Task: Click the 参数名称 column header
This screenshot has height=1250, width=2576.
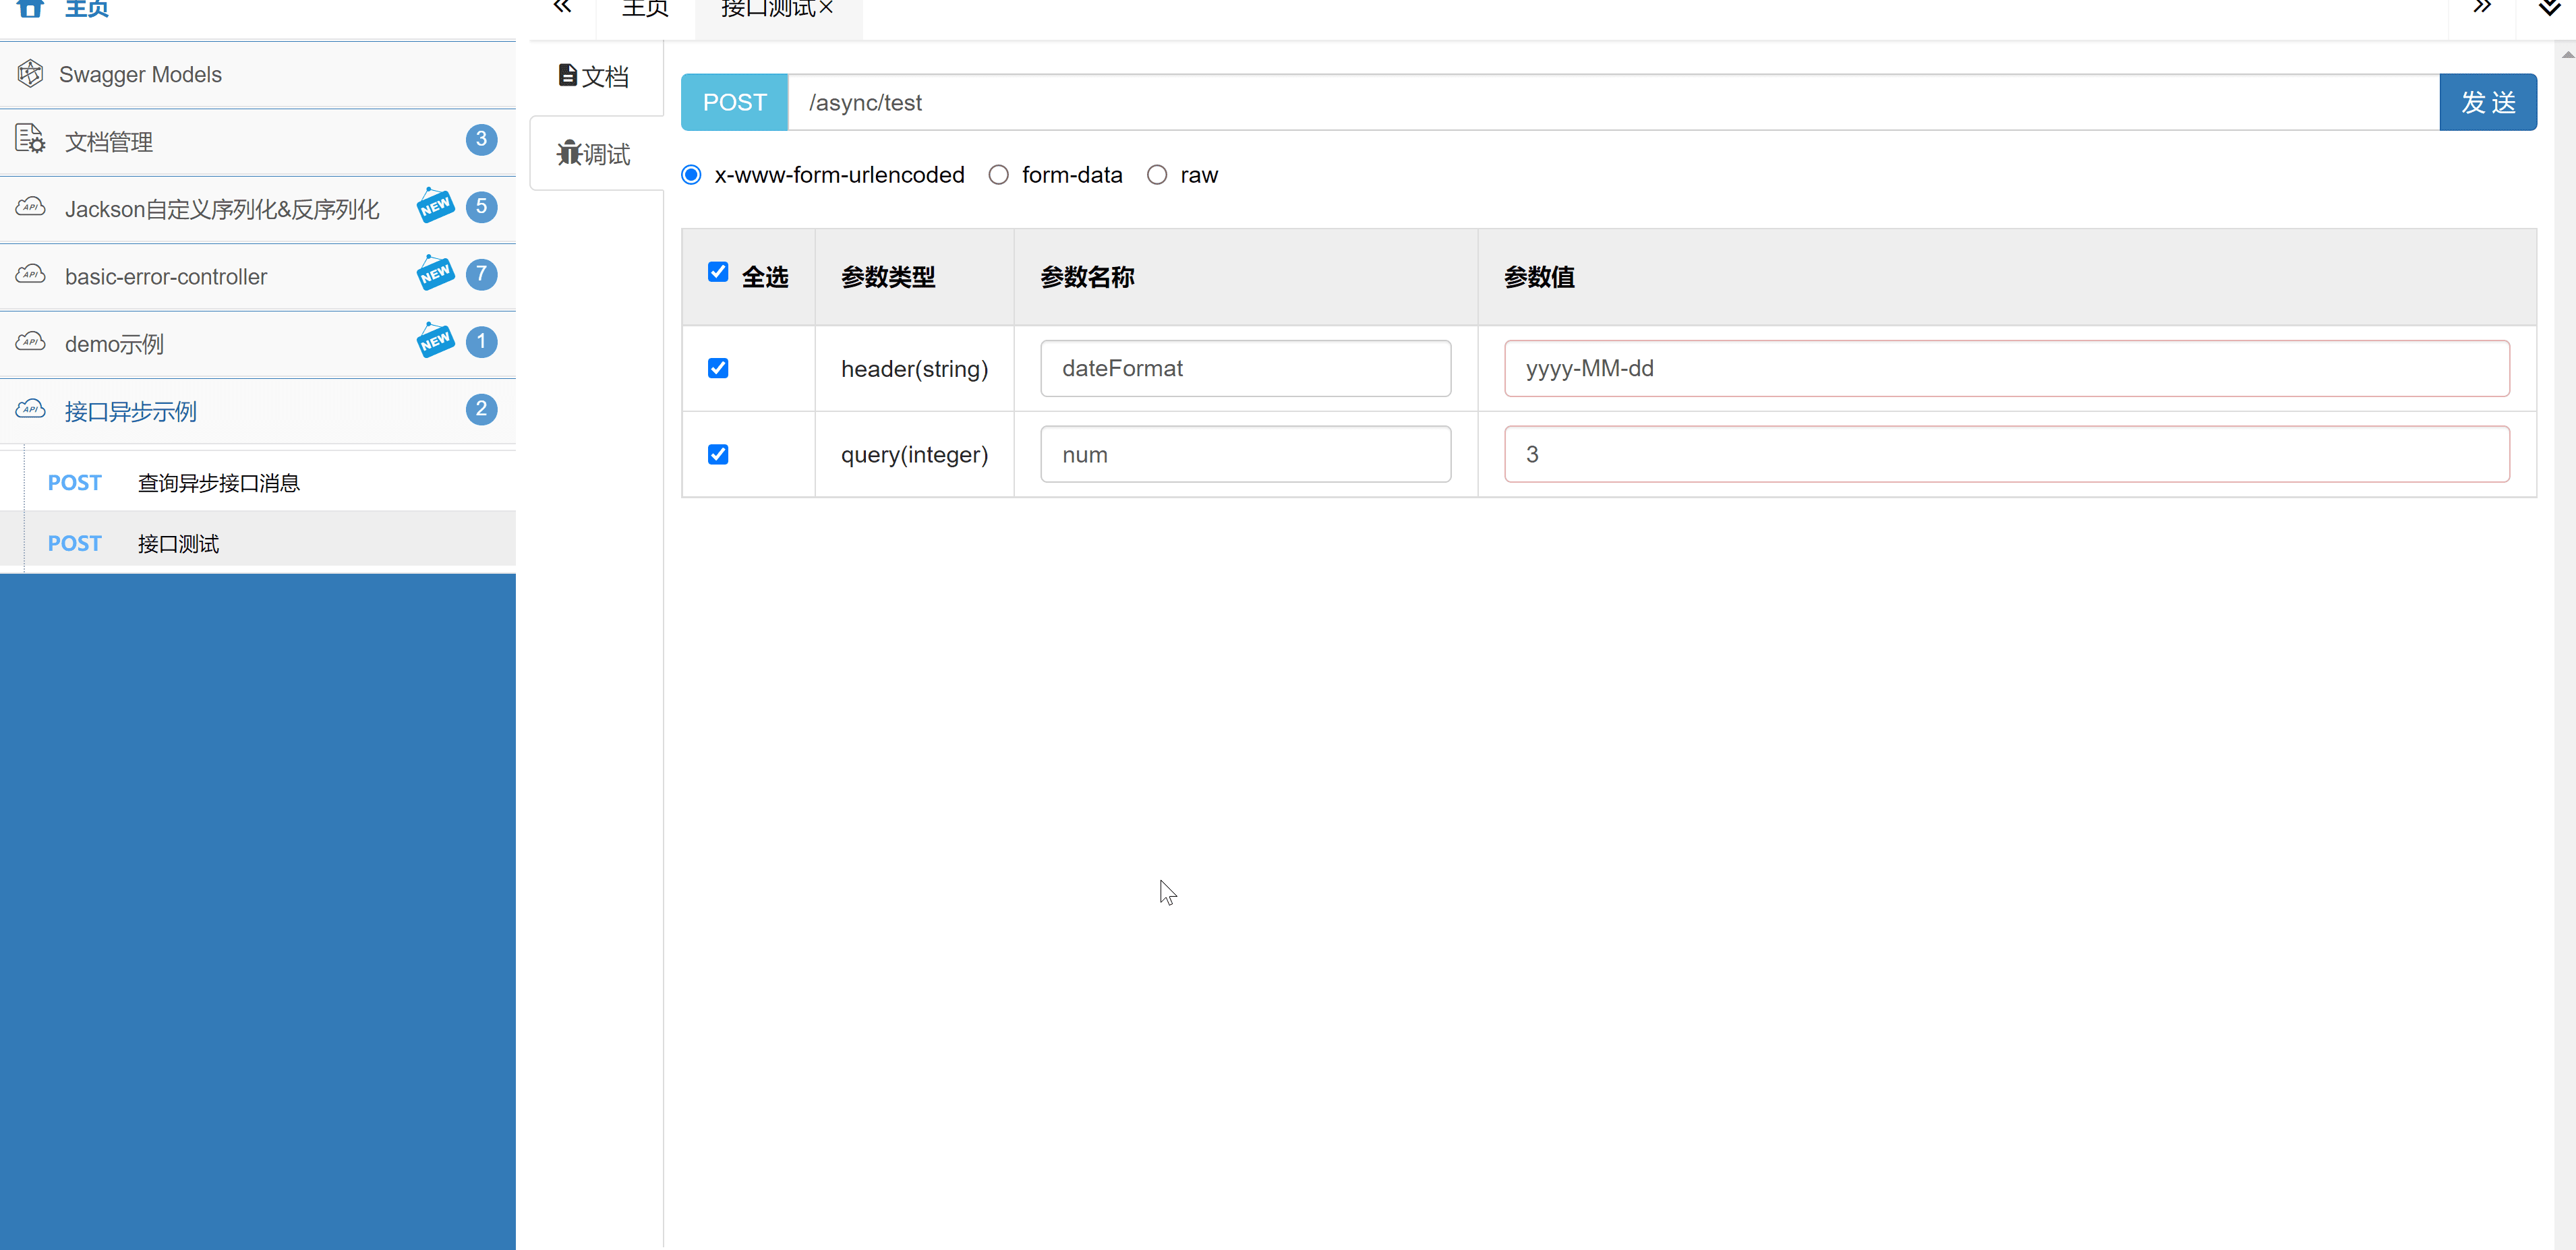Action: (1245, 277)
